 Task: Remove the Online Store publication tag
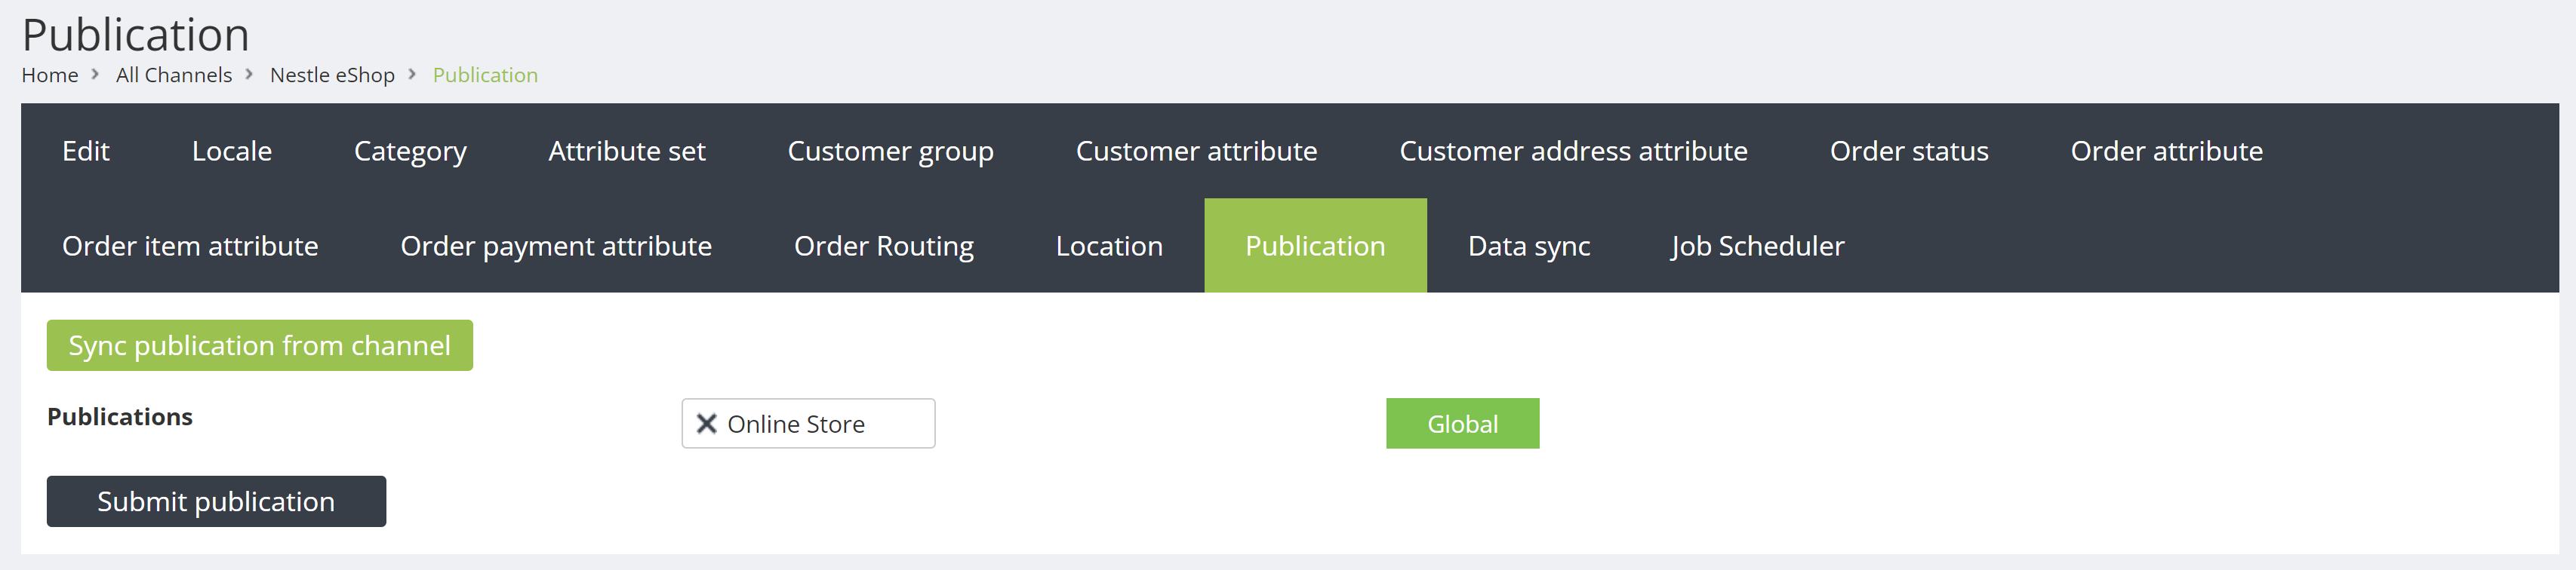tap(706, 424)
